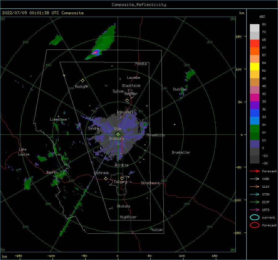
Task: Click the magenta 18TS arrow icon
Action: pos(255,210)
